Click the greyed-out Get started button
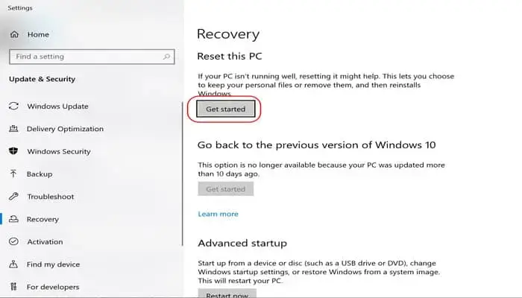 pos(225,189)
